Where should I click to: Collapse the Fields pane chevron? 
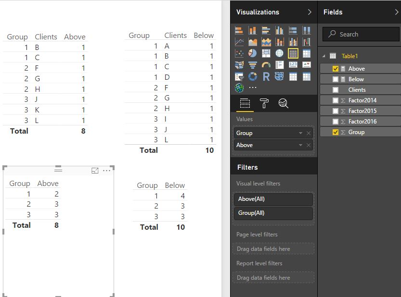(x=396, y=12)
